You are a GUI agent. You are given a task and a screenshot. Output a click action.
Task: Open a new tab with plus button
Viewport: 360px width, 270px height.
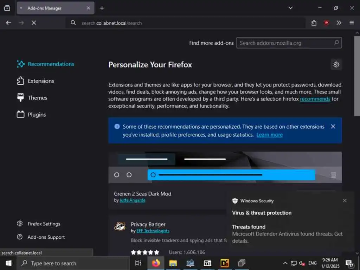tap(102, 8)
